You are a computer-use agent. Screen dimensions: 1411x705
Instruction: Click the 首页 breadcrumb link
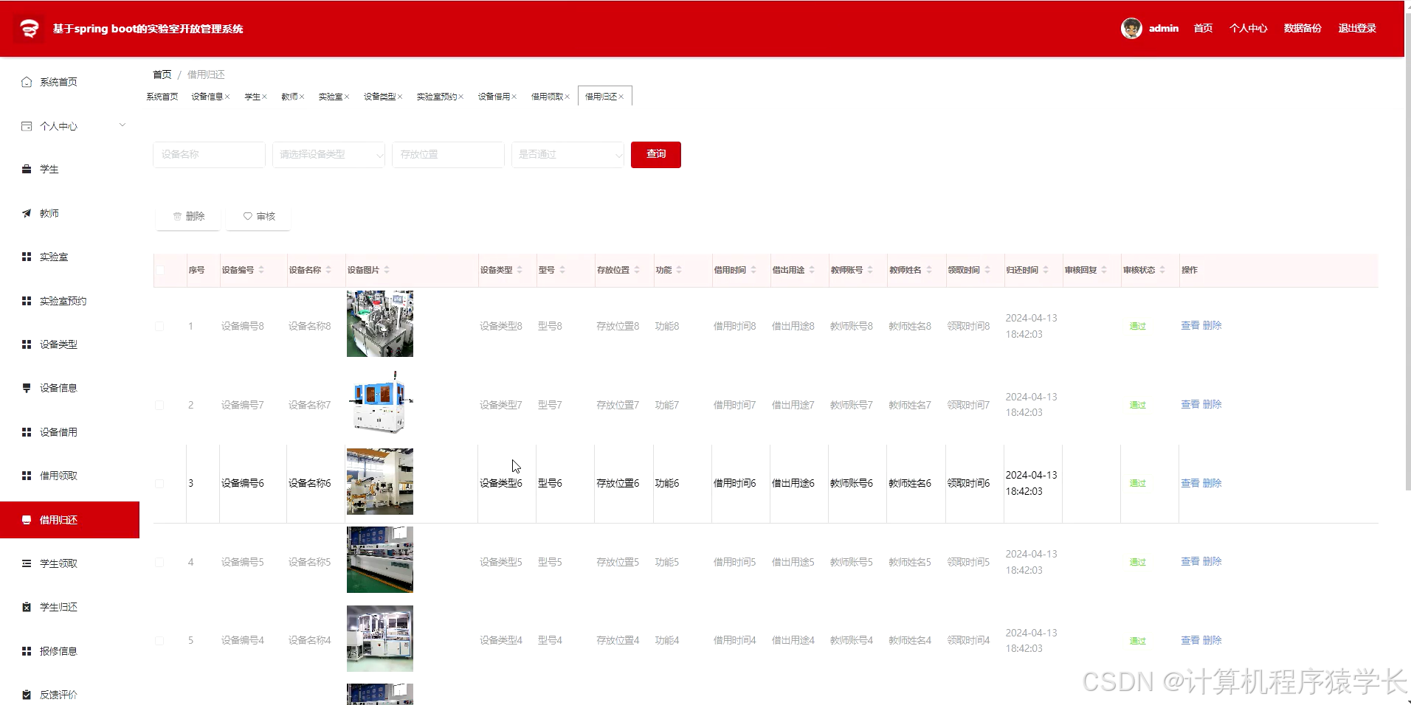pos(162,74)
